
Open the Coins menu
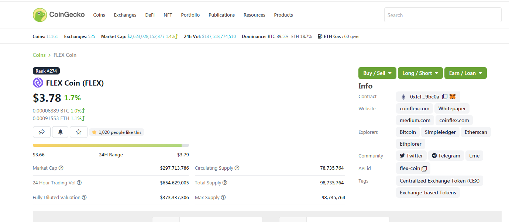99,15
